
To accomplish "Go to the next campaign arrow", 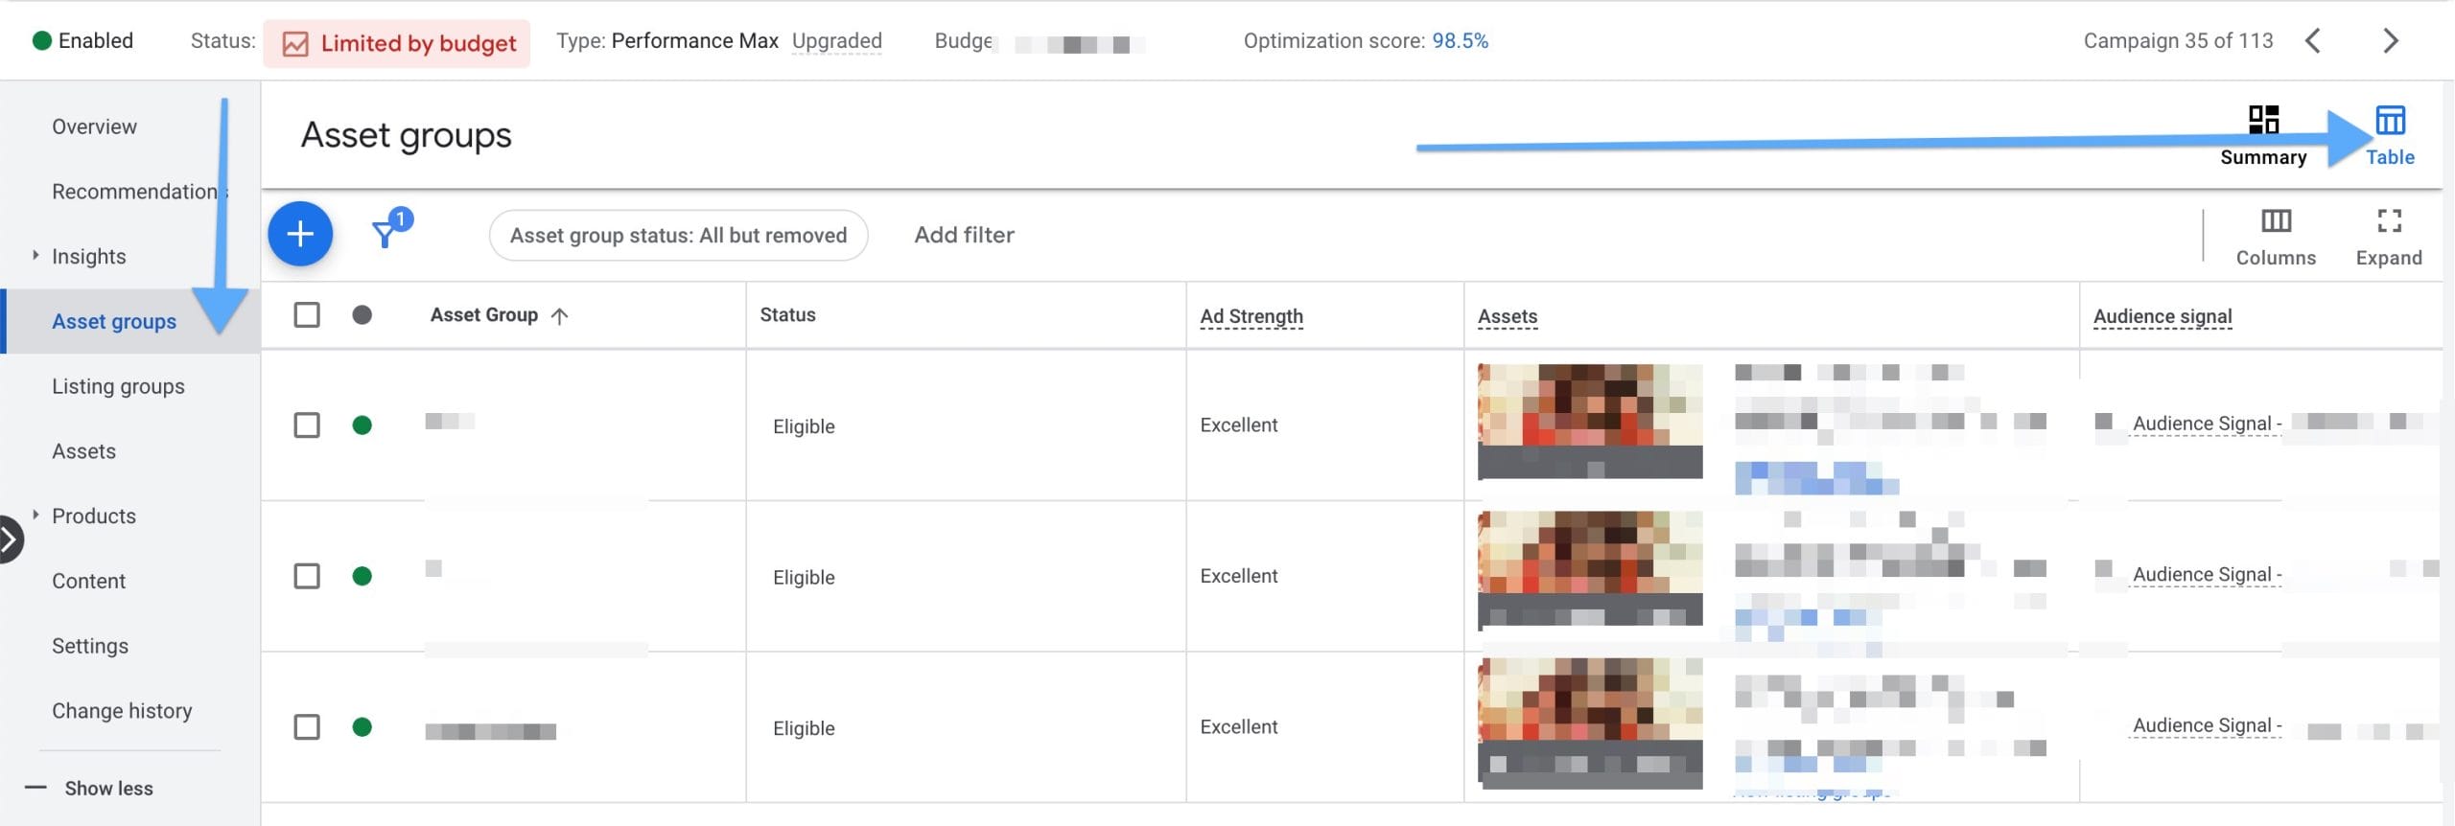I will click(x=2390, y=41).
